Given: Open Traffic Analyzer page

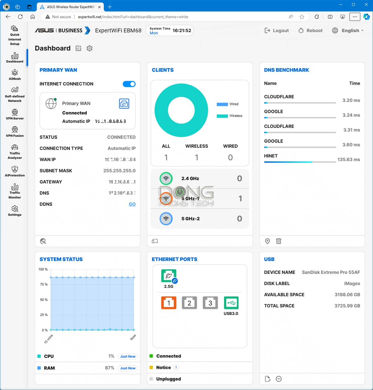Looking at the screenshot, I should point(15,151).
